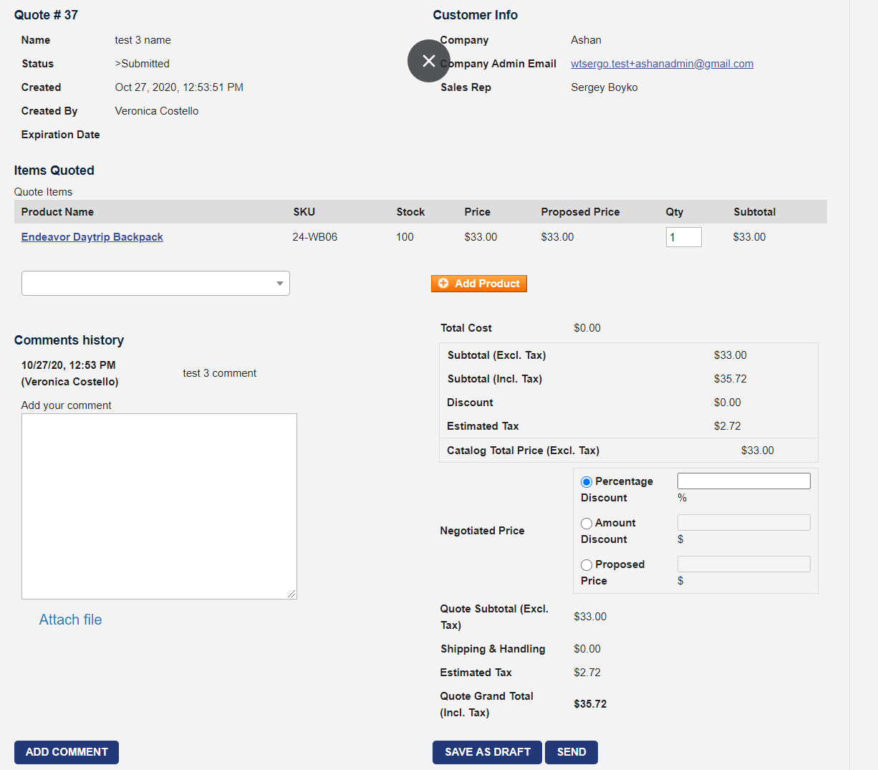878x770 pixels.
Task: Save the quote as draft
Action: click(x=487, y=752)
